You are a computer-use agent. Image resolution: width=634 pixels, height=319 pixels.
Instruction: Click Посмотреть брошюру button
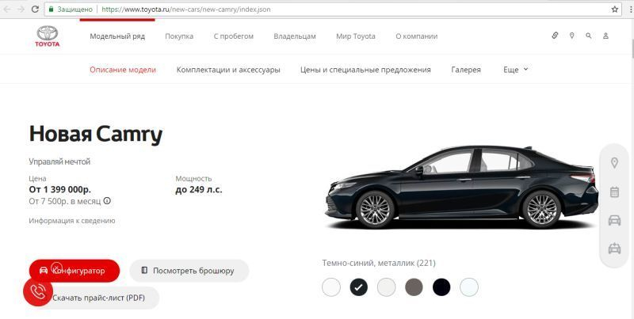click(189, 271)
